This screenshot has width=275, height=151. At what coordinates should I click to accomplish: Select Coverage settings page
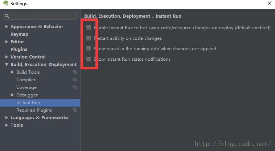tap(26, 87)
